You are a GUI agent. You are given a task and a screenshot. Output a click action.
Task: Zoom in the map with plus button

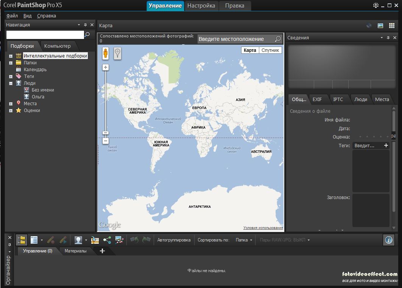point(105,67)
